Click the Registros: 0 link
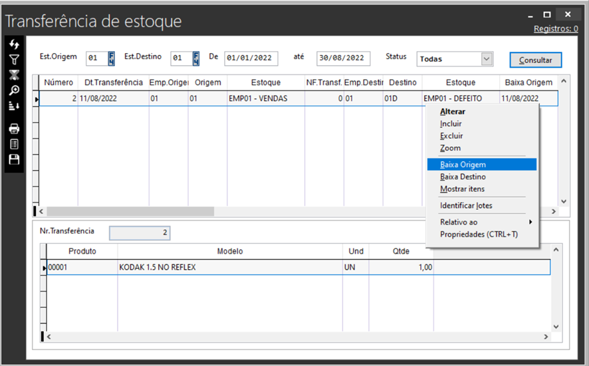Screen dimensions: 589x366 pos(555,29)
